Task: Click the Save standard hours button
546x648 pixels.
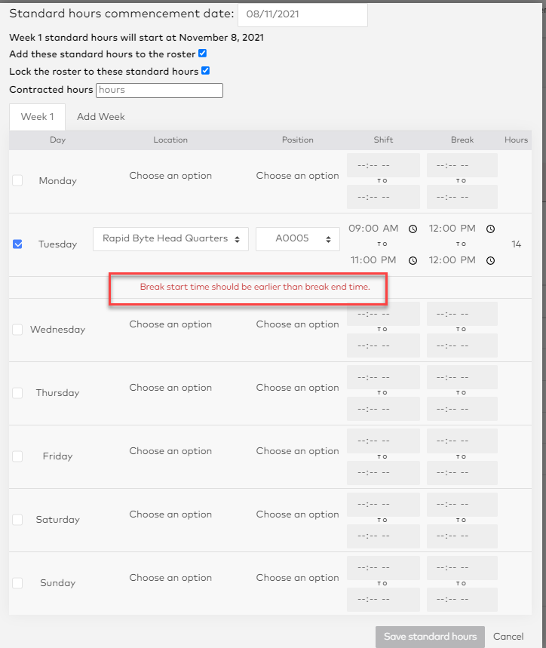Action: click(x=430, y=637)
